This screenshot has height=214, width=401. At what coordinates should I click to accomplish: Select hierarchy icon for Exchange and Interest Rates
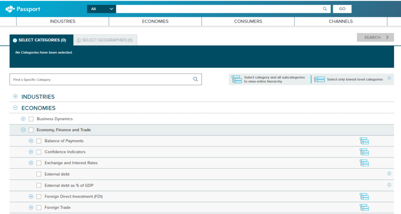pyautogui.click(x=364, y=163)
